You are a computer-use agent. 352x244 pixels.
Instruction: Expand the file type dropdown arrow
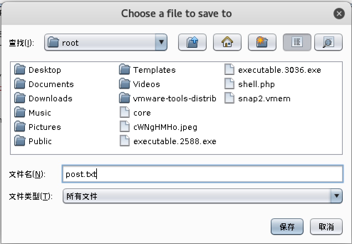(336, 196)
